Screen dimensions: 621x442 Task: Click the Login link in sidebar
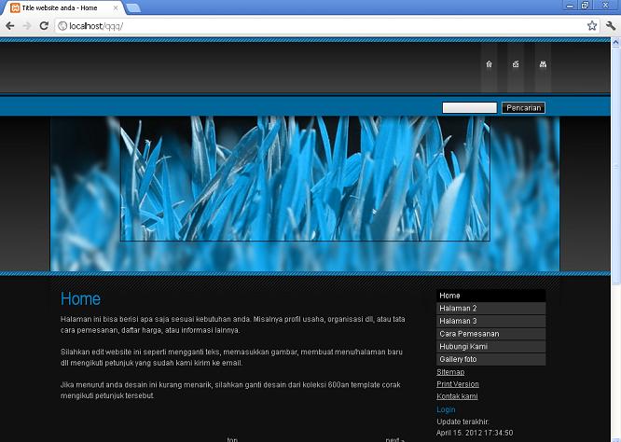tap(446, 409)
